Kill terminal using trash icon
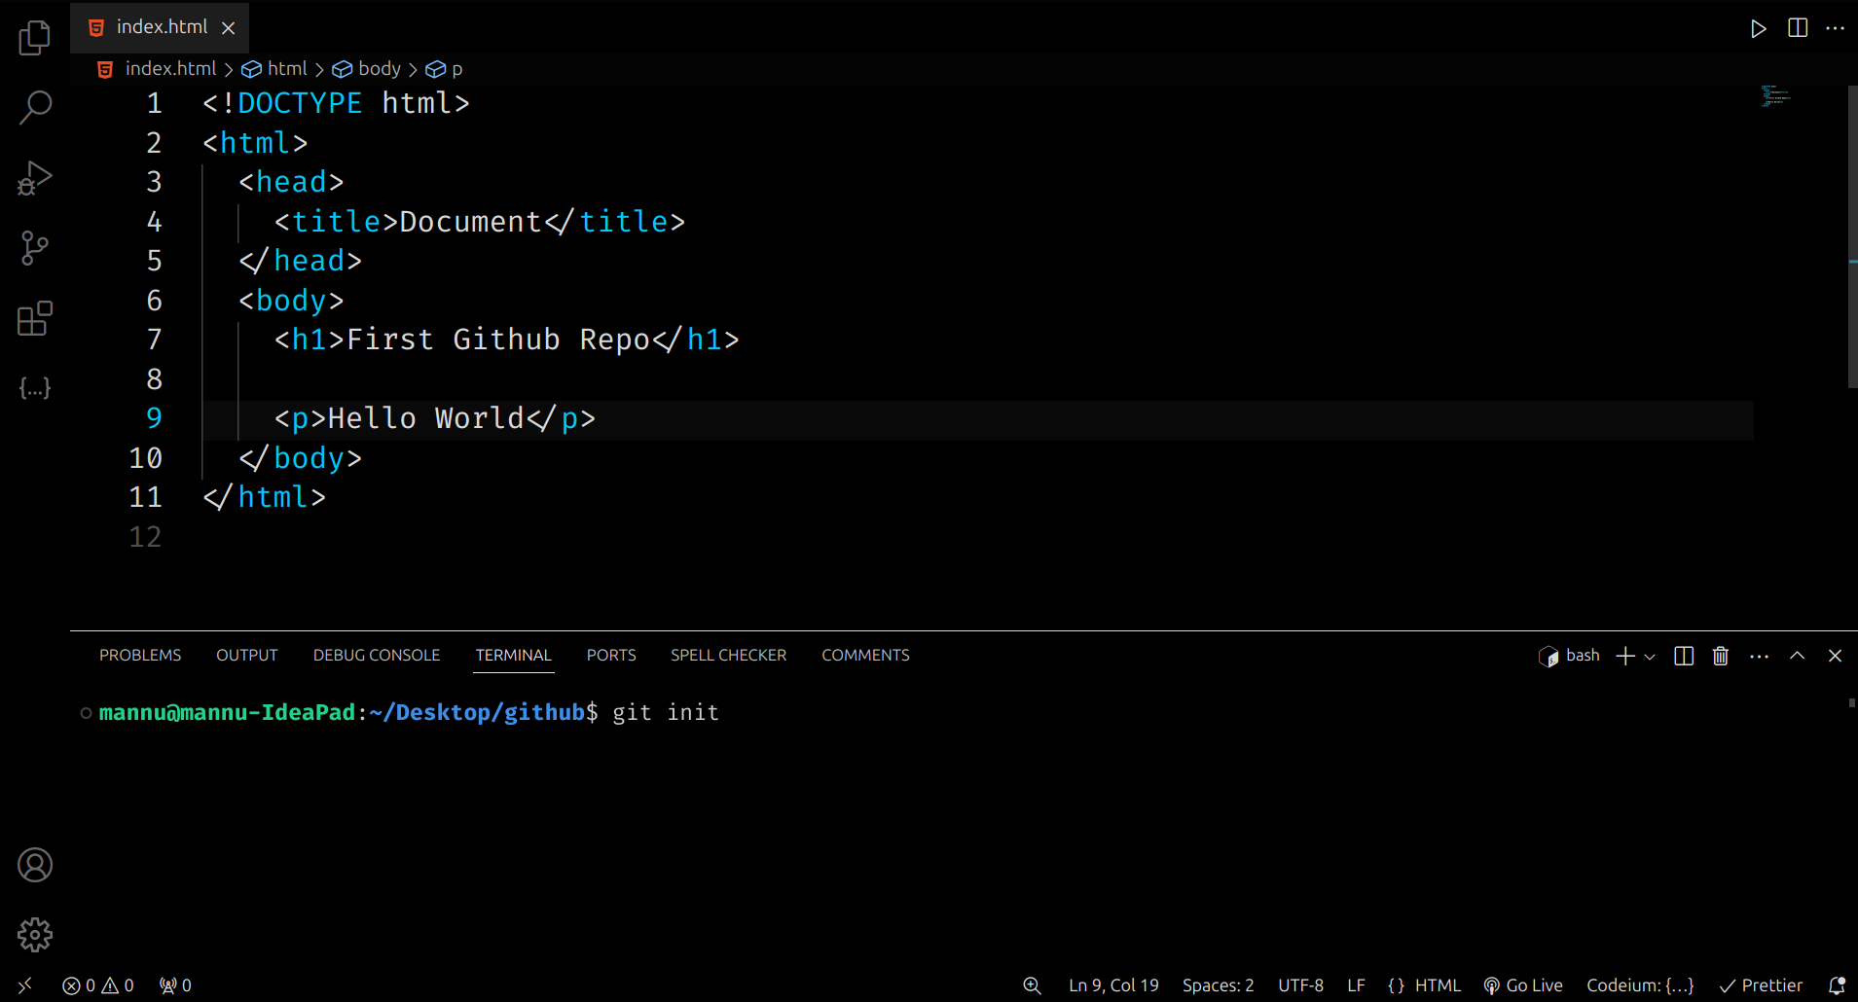This screenshot has height=1002, width=1858. pyautogui.click(x=1721, y=656)
